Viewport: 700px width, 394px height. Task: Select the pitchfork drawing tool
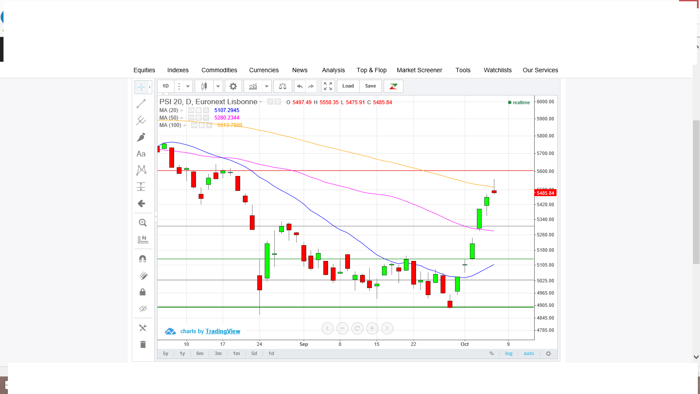pos(141,120)
